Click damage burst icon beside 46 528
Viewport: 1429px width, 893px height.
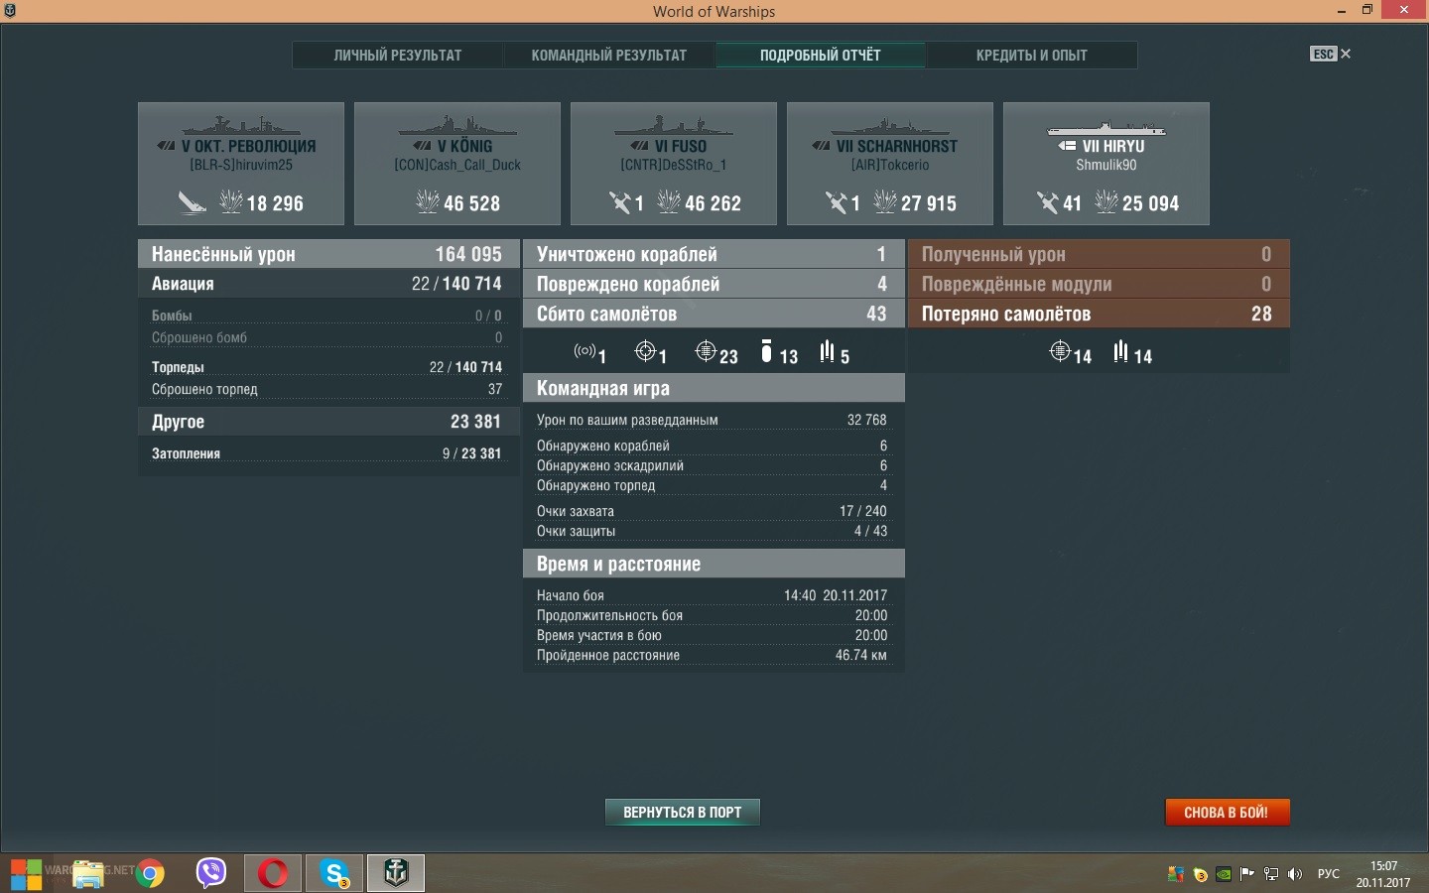coord(429,202)
